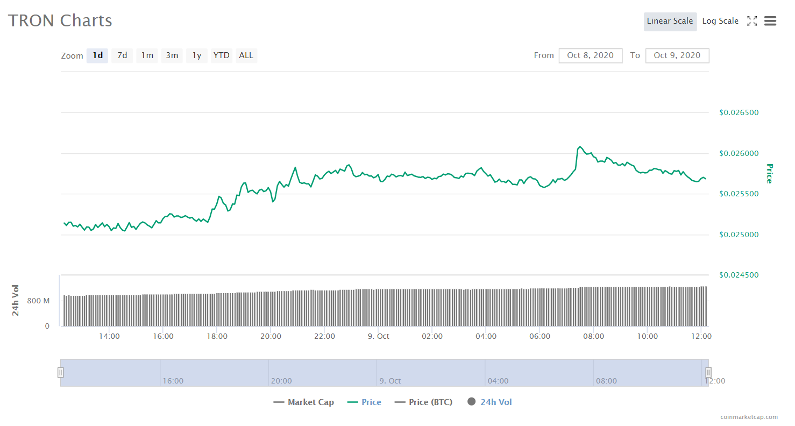Click the 22:00 time axis label
This screenshot has height=426, width=795.
[324, 336]
